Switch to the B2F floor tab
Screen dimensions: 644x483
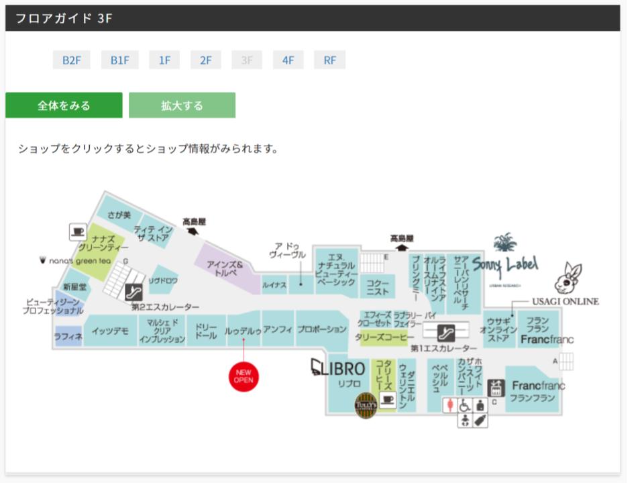click(72, 60)
